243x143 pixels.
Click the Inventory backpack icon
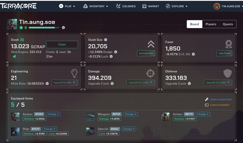coord(85,6)
